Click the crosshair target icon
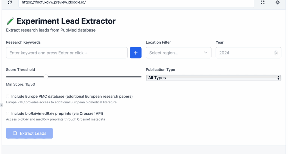Viewport: 288px width, 154px height. (278, 3)
